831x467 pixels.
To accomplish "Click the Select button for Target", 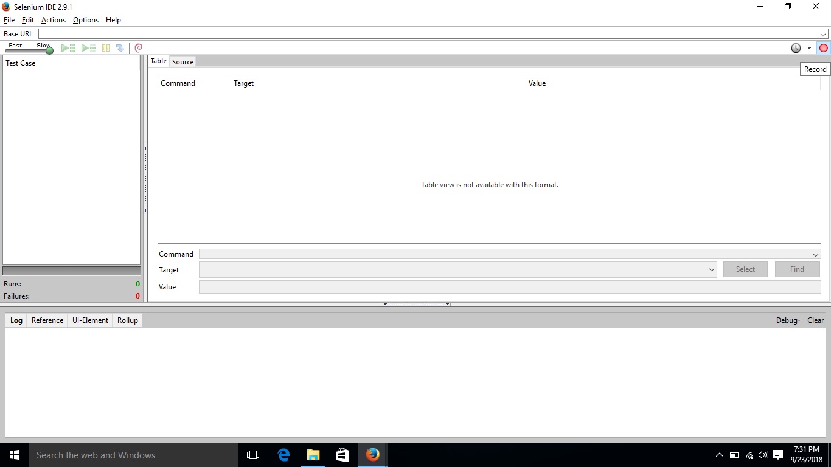I will tap(745, 269).
